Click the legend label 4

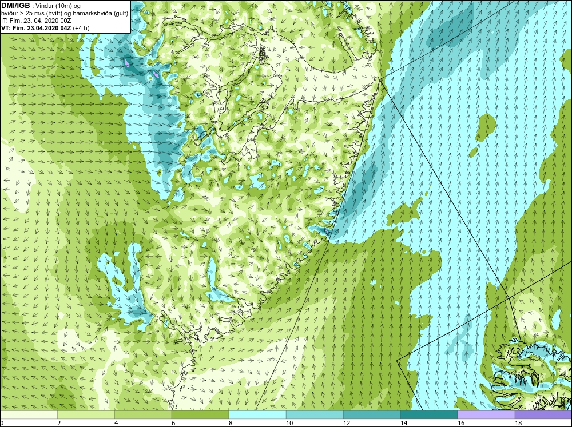click(116, 423)
